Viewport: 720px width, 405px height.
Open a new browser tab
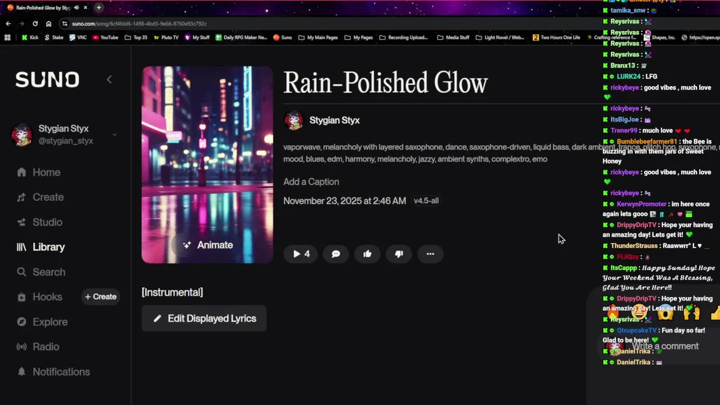pyautogui.click(x=98, y=7)
